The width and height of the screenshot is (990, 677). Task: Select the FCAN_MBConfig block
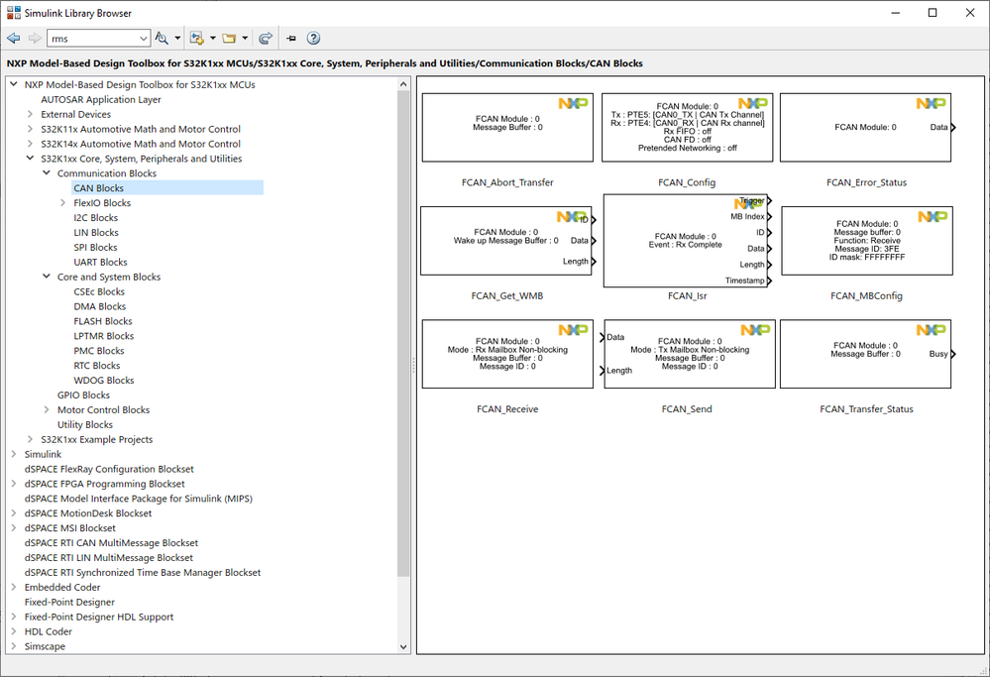point(867,241)
